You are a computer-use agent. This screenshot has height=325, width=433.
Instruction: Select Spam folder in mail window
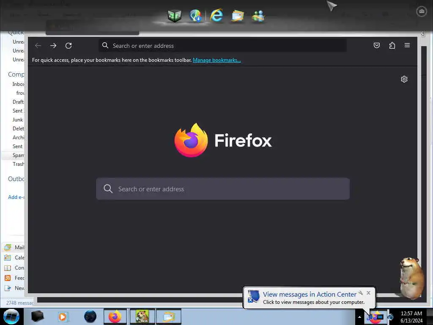(x=18, y=155)
